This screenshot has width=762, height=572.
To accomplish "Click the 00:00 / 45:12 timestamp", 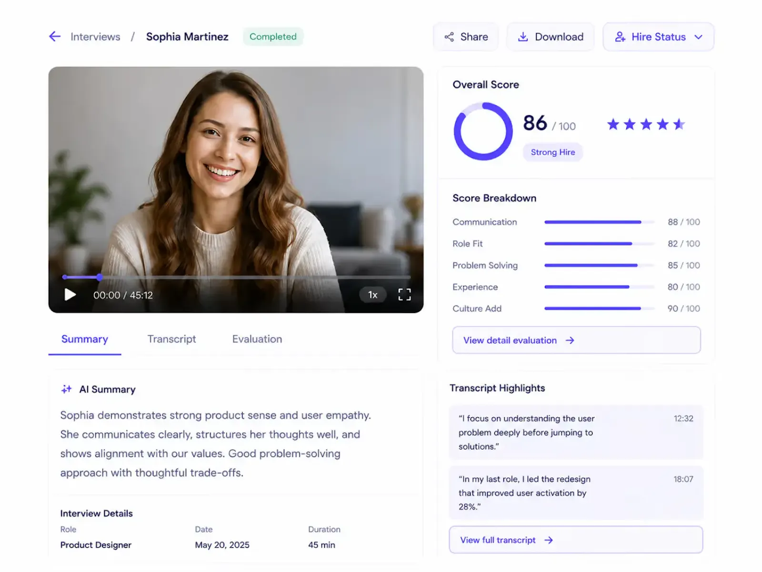I will [123, 295].
